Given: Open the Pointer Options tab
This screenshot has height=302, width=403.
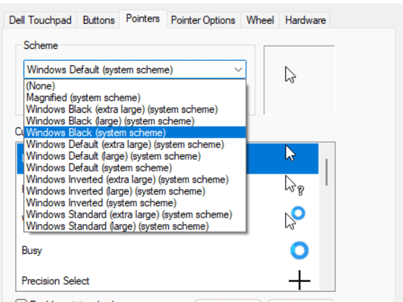Looking at the screenshot, I should coord(203,20).
